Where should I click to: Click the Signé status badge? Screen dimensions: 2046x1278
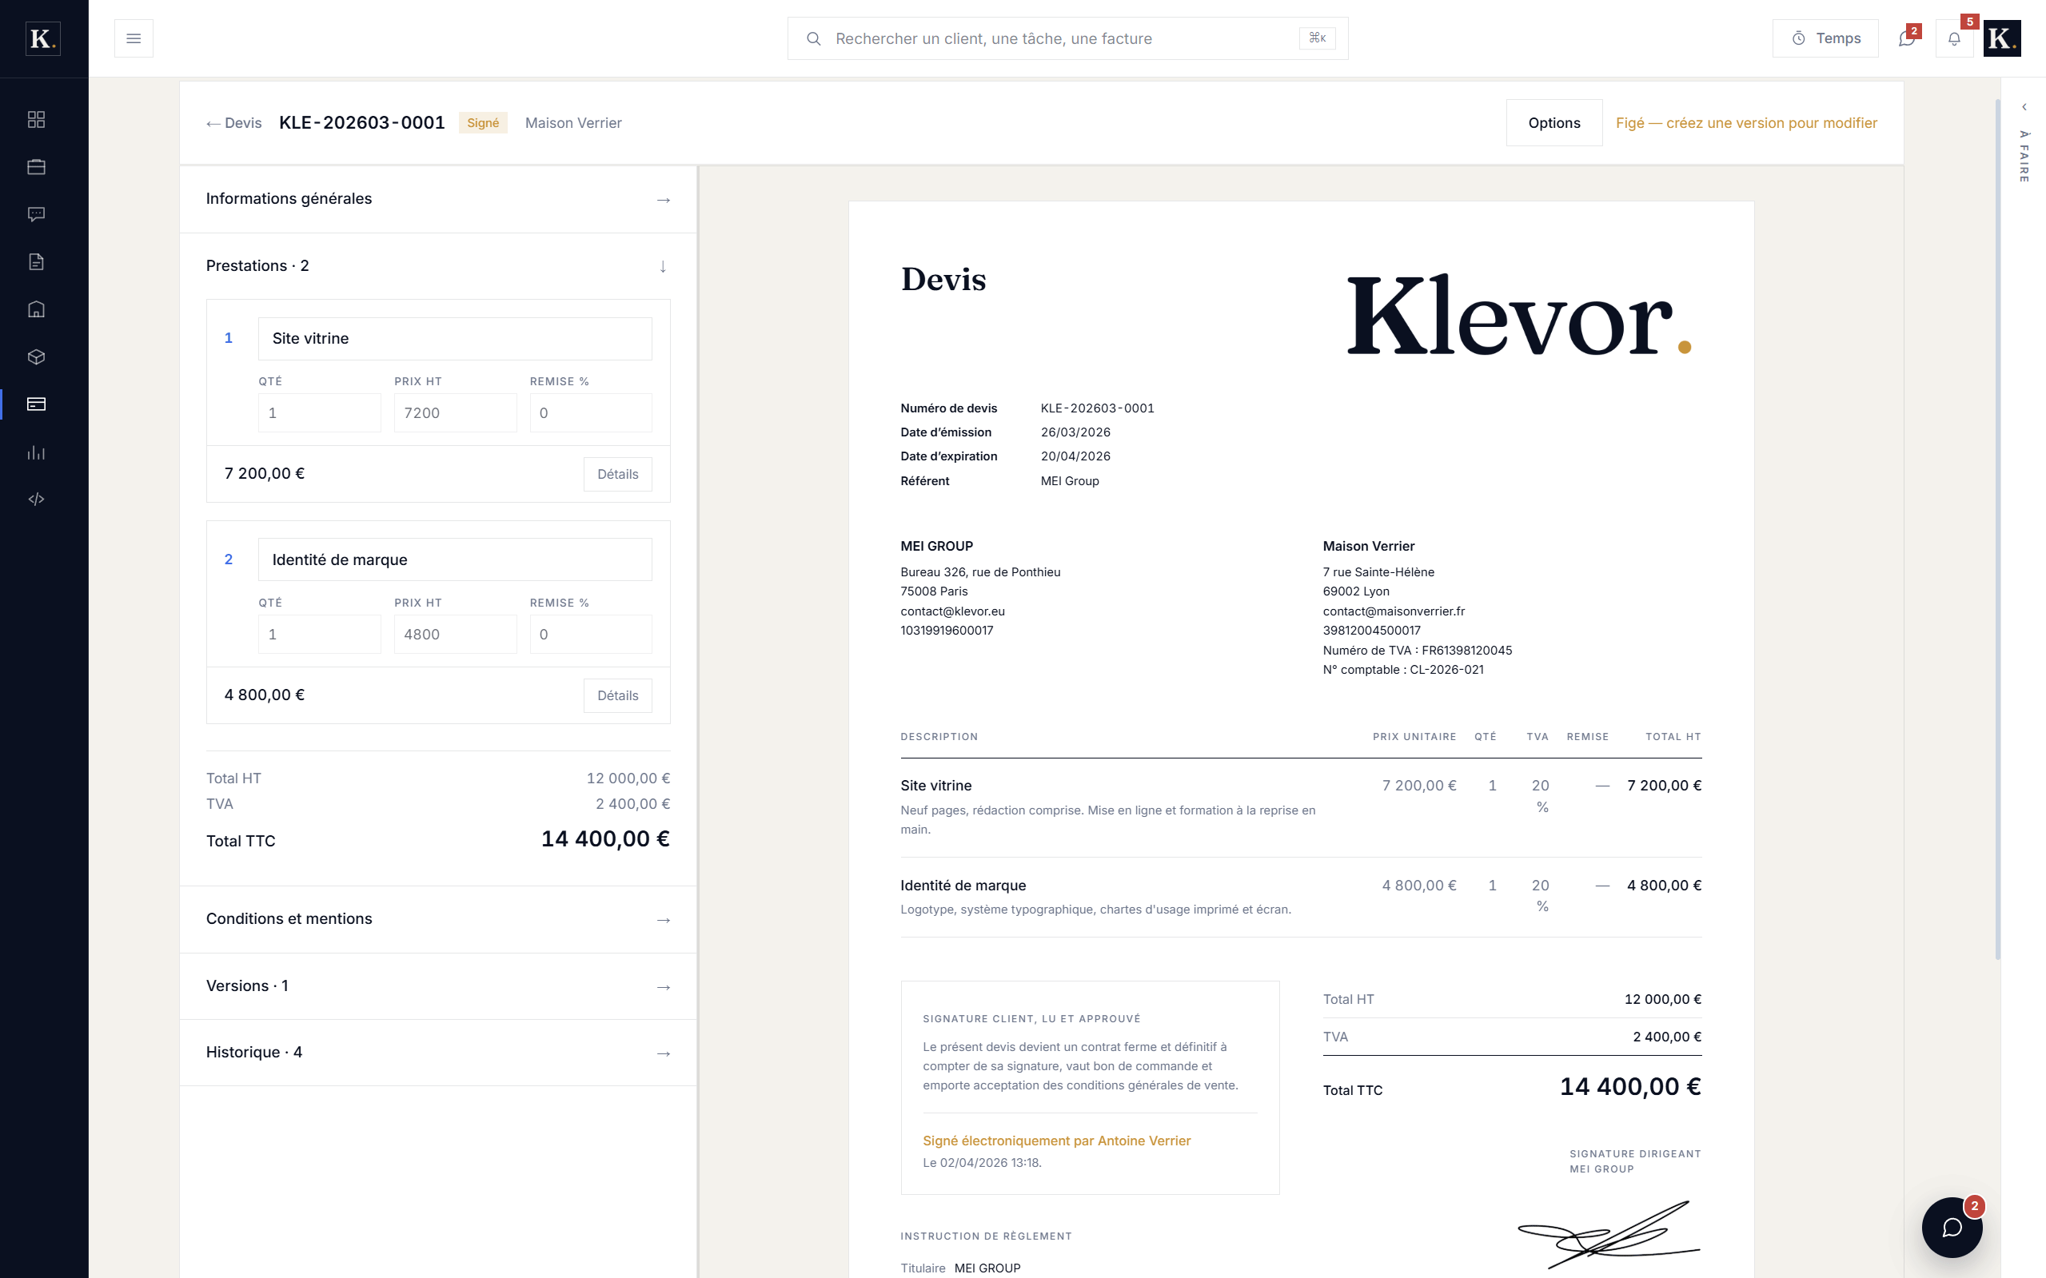483,122
